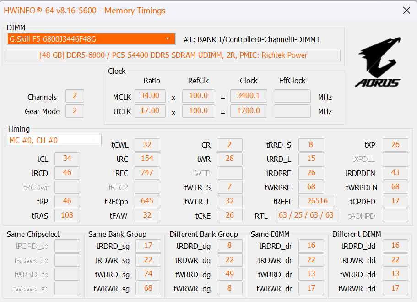Click the tRDWR_dr value 22
The height and width of the screenshot is (302, 417).
tap(311, 260)
